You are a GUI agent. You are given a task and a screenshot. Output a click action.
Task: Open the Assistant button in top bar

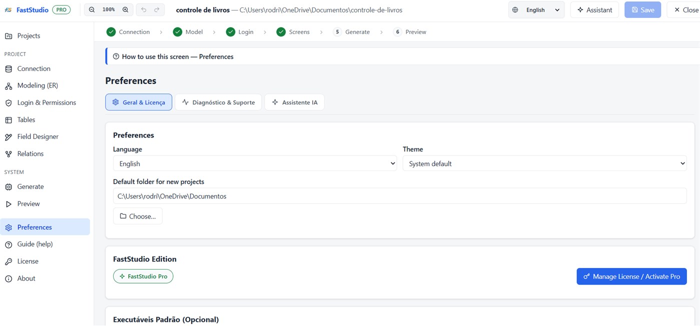point(594,9)
